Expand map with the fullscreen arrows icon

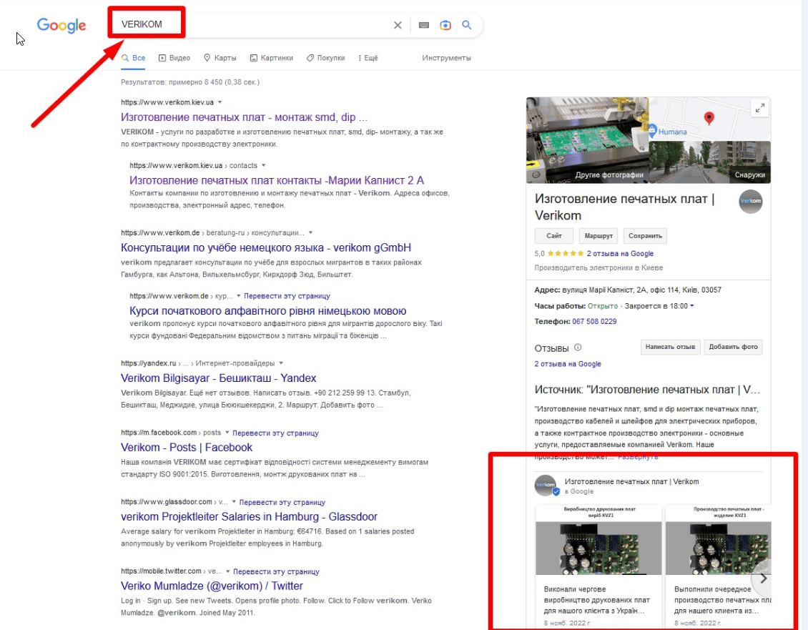[760, 108]
